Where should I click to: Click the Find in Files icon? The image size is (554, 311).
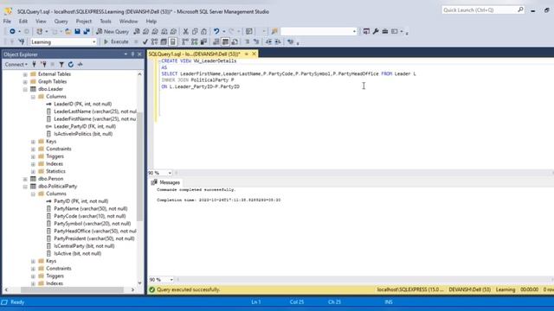[x=274, y=31]
